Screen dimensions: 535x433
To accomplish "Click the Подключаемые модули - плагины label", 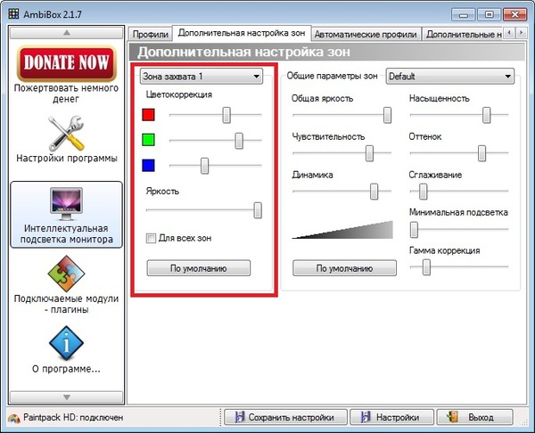I will pyautogui.click(x=67, y=304).
